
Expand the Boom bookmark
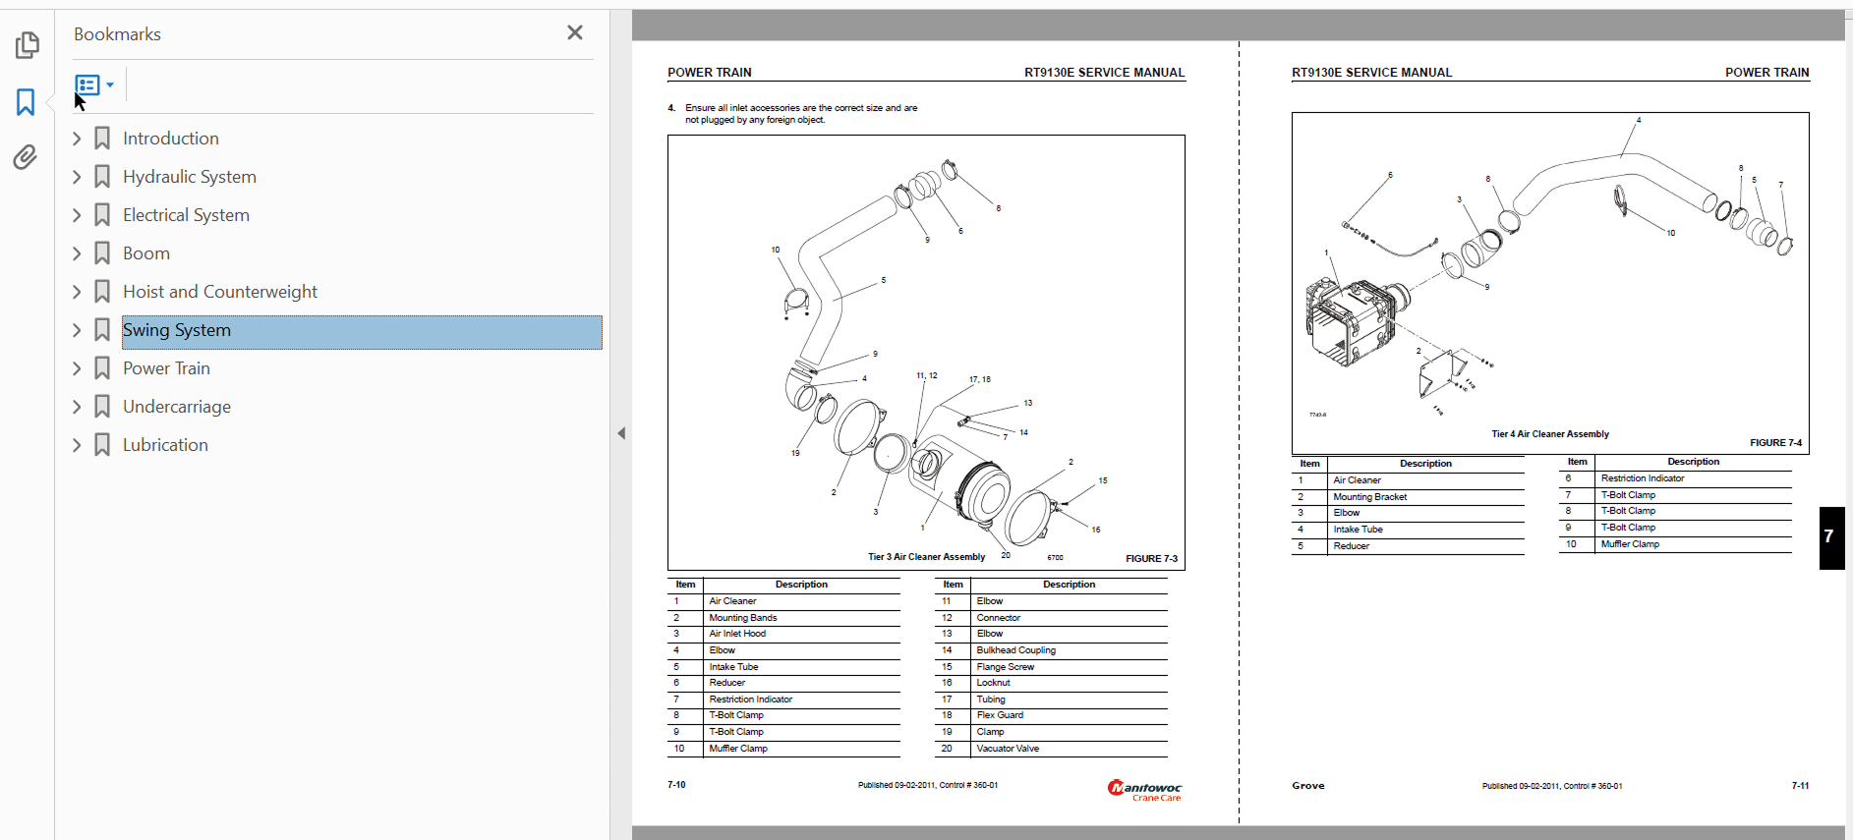point(77,253)
